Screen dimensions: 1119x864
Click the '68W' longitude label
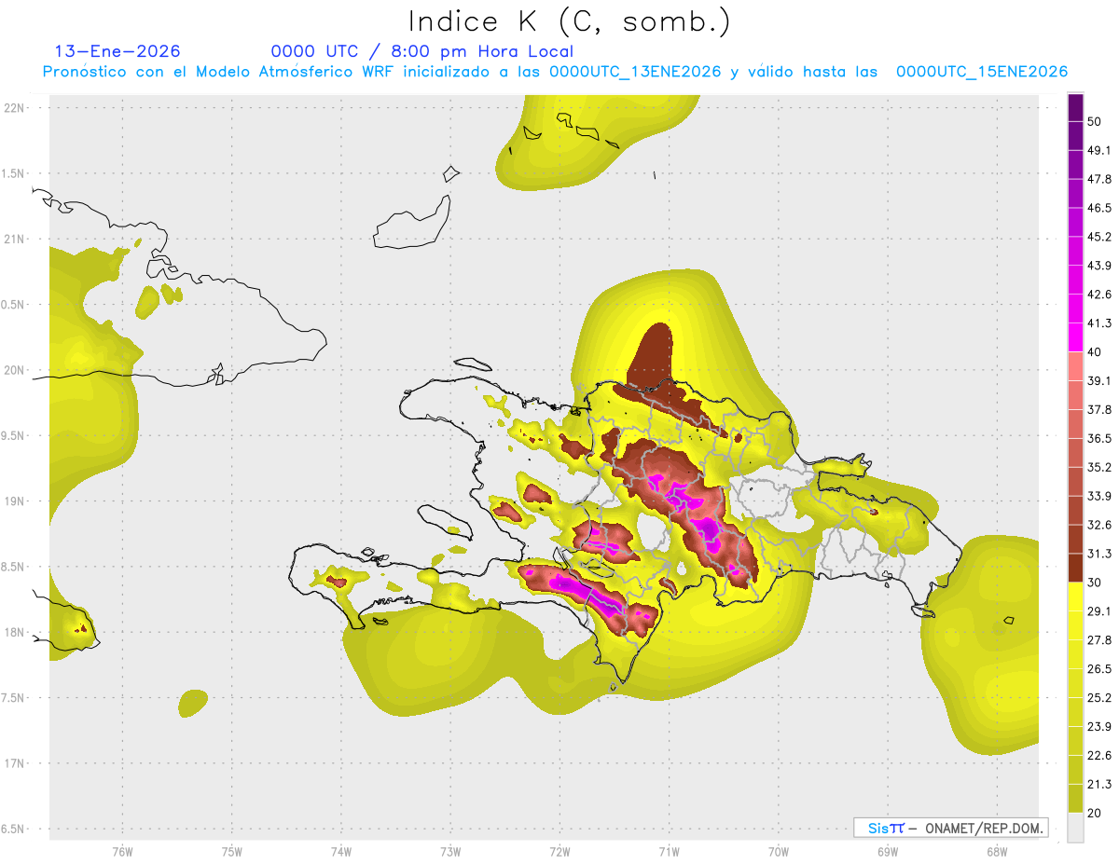[997, 851]
